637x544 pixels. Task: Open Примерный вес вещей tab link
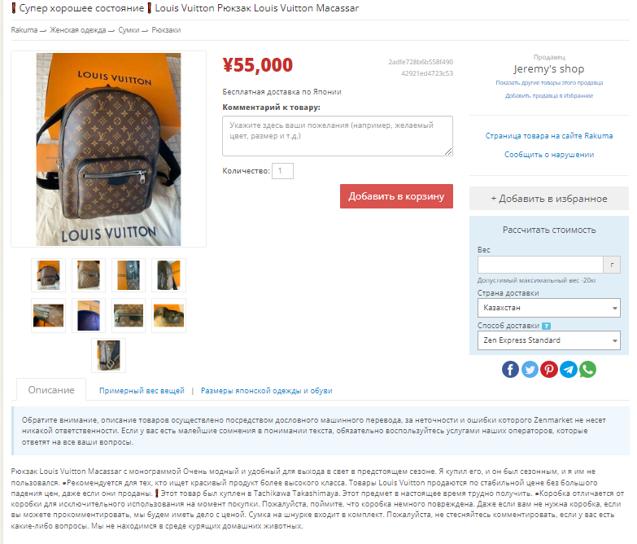142,391
